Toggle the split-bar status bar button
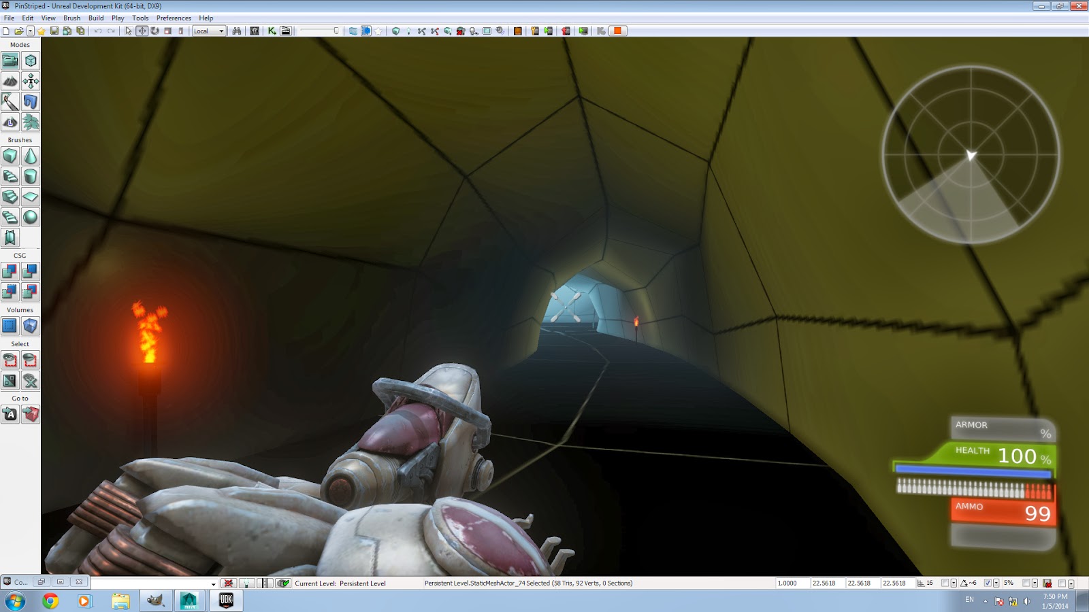1089x612 pixels. pyautogui.click(x=265, y=583)
